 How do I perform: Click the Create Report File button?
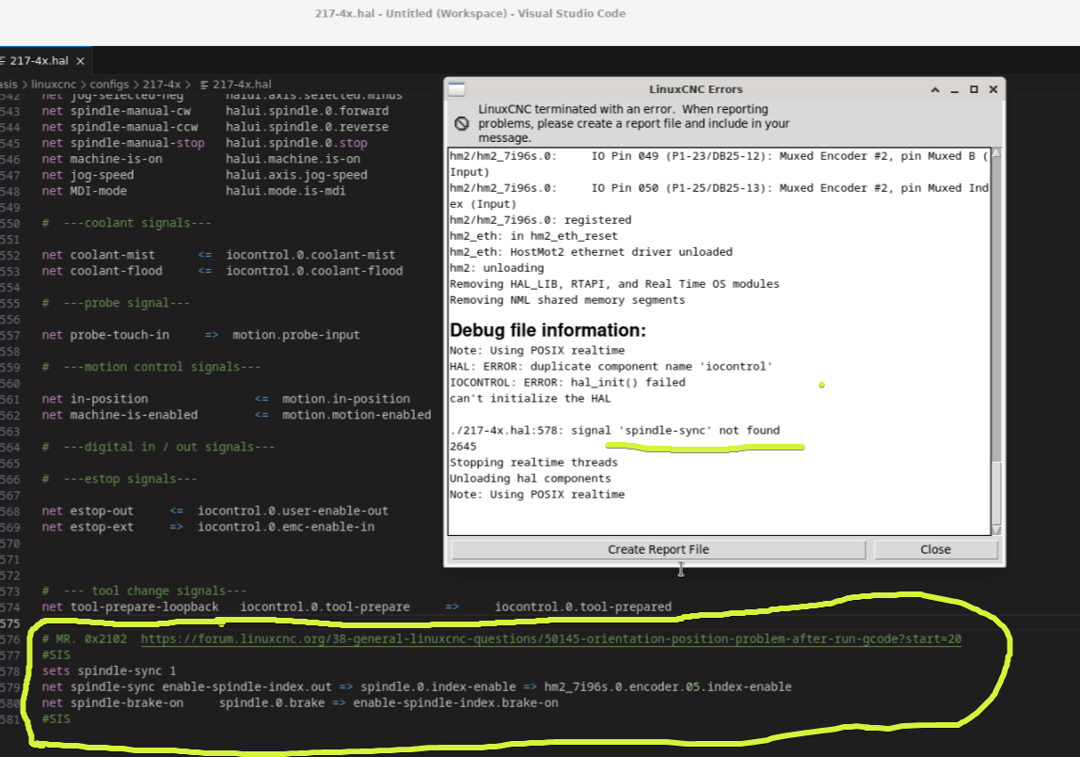point(658,549)
